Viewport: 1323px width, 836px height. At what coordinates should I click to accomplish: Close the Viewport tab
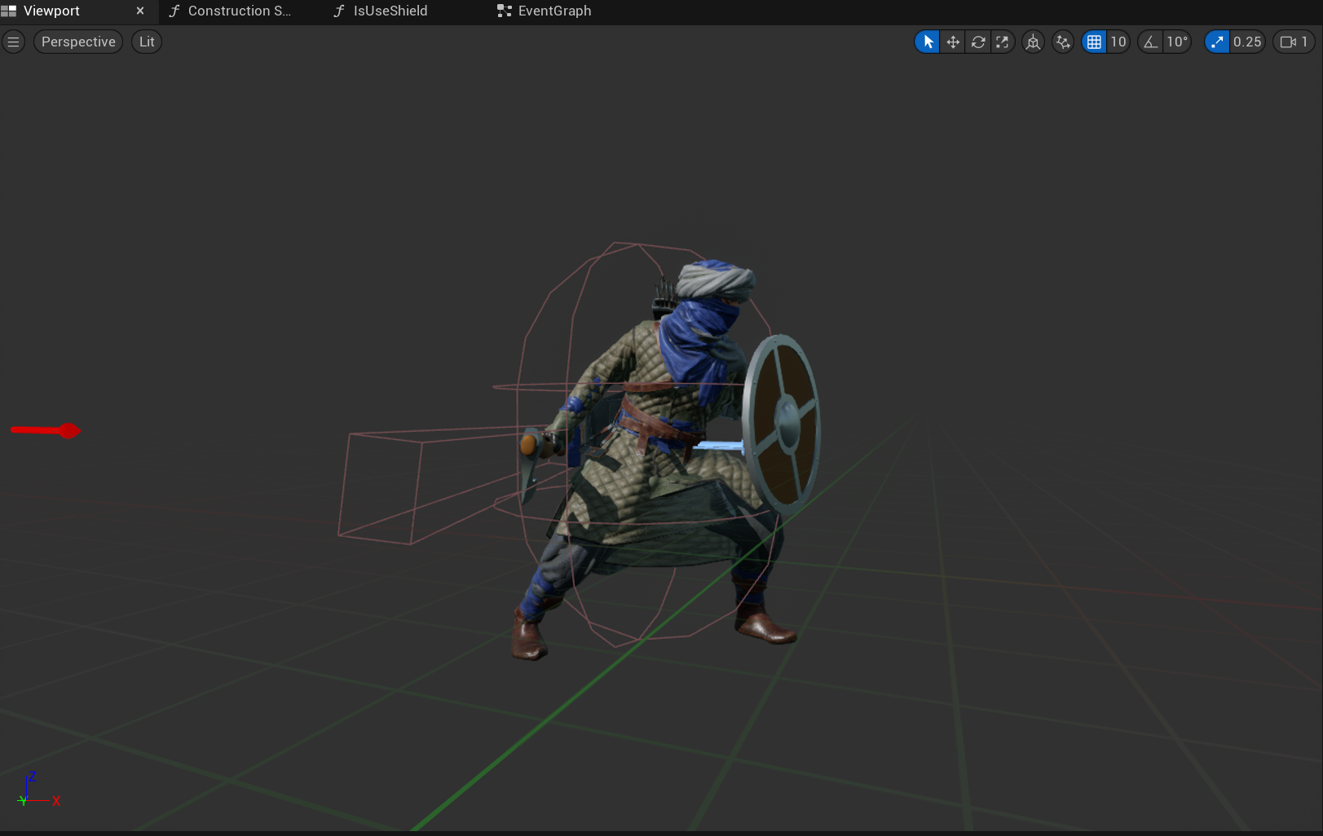tap(140, 11)
